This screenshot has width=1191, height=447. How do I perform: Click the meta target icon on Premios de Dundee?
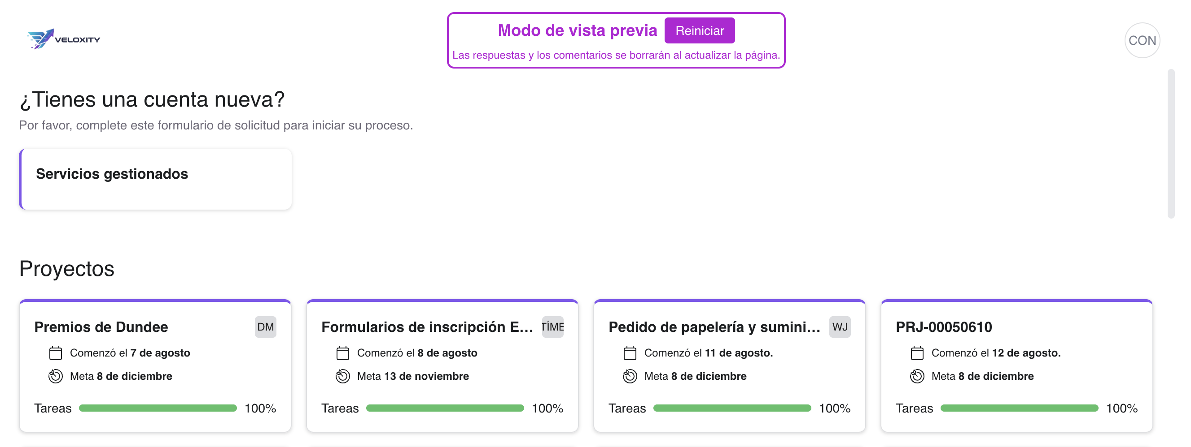[56, 376]
